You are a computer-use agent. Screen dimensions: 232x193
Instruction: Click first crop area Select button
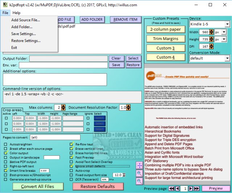(100, 118)
